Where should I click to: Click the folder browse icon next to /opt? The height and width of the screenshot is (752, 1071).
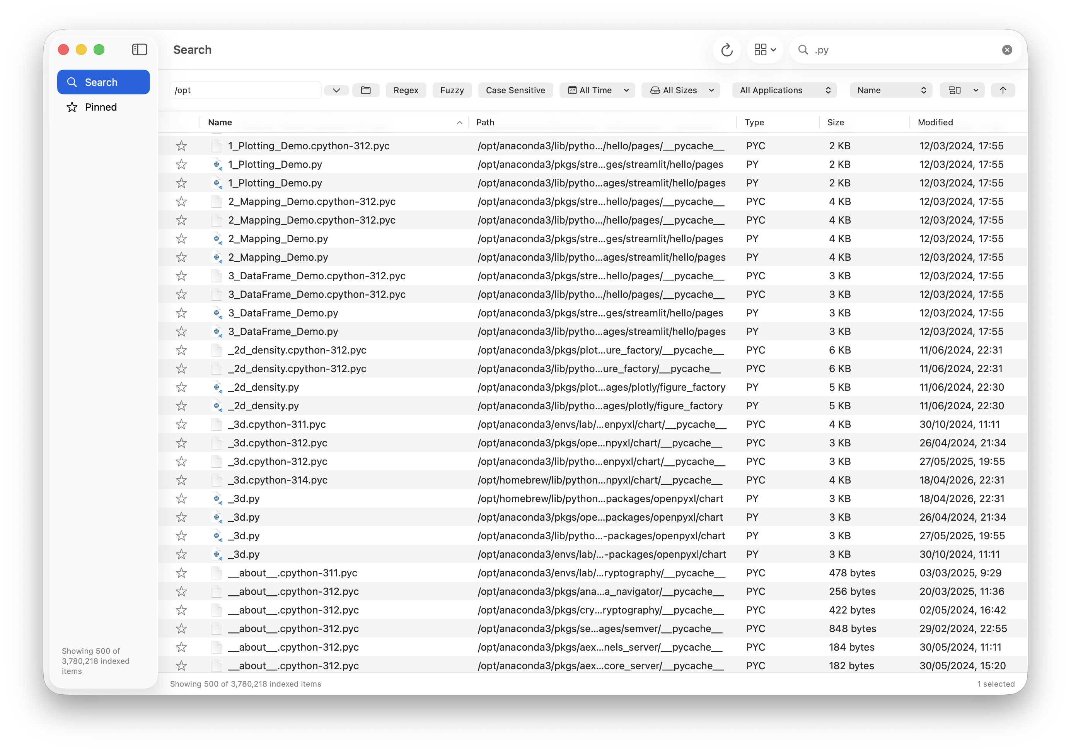366,90
